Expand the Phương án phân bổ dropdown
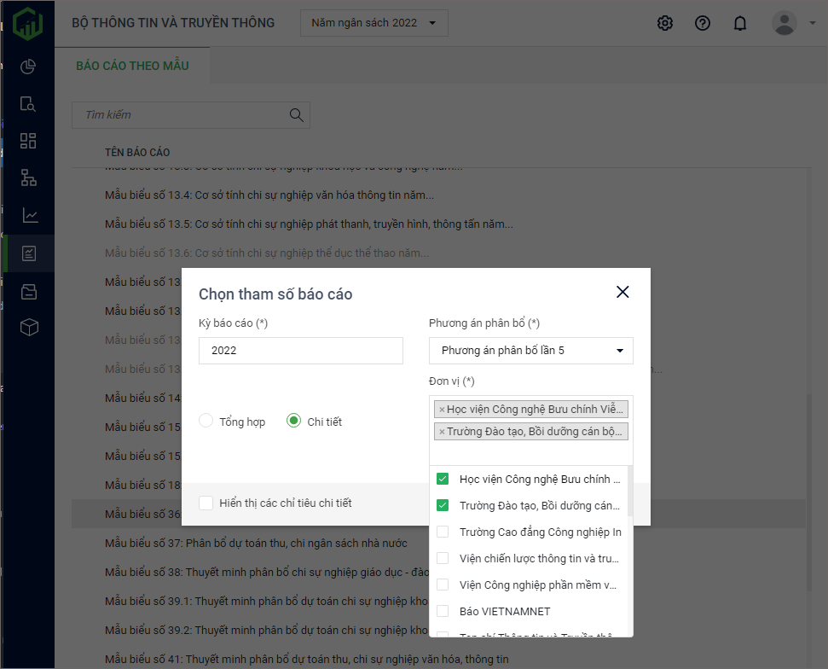Screen dimensions: 828x669 pyautogui.click(x=530, y=351)
